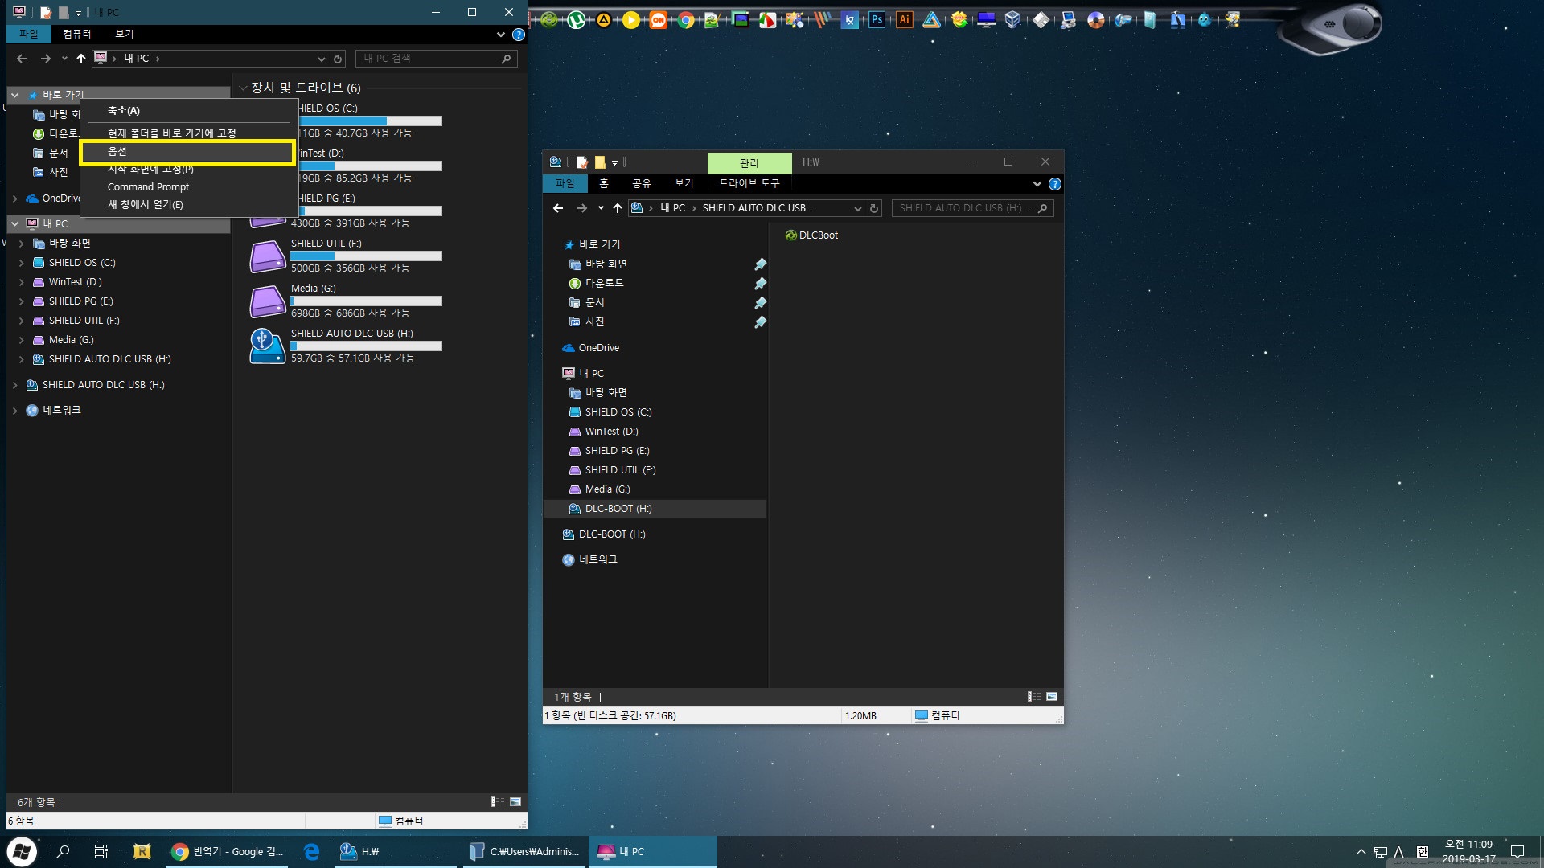Click the blue 'ig' dock icon
Image resolution: width=1544 pixels, height=868 pixels.
(849, 20)
